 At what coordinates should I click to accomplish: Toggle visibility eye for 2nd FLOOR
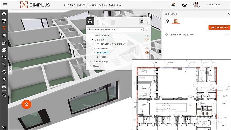click(x=147, y=52)
